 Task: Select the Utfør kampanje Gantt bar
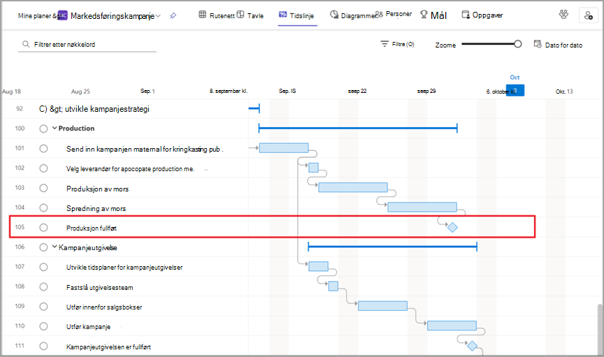tap(452, 326)
